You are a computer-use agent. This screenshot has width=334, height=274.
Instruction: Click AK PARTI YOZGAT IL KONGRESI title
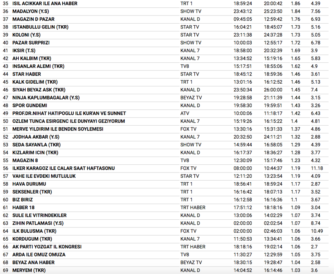(x=47, y=247)
